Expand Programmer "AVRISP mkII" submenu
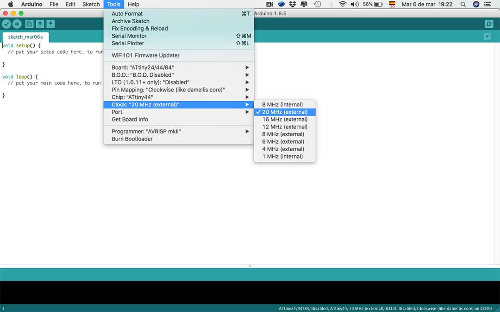This screenshot has width=500, height=312. 179,131
